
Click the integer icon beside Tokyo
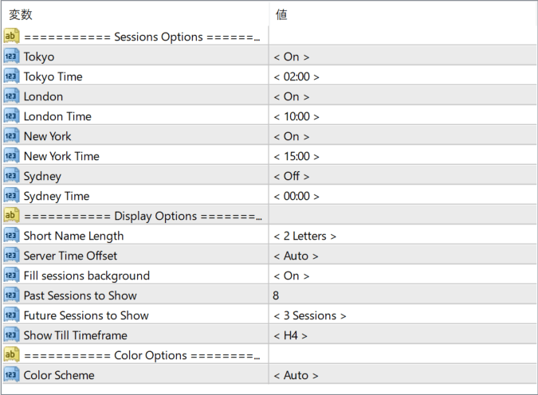click(11, 57)
